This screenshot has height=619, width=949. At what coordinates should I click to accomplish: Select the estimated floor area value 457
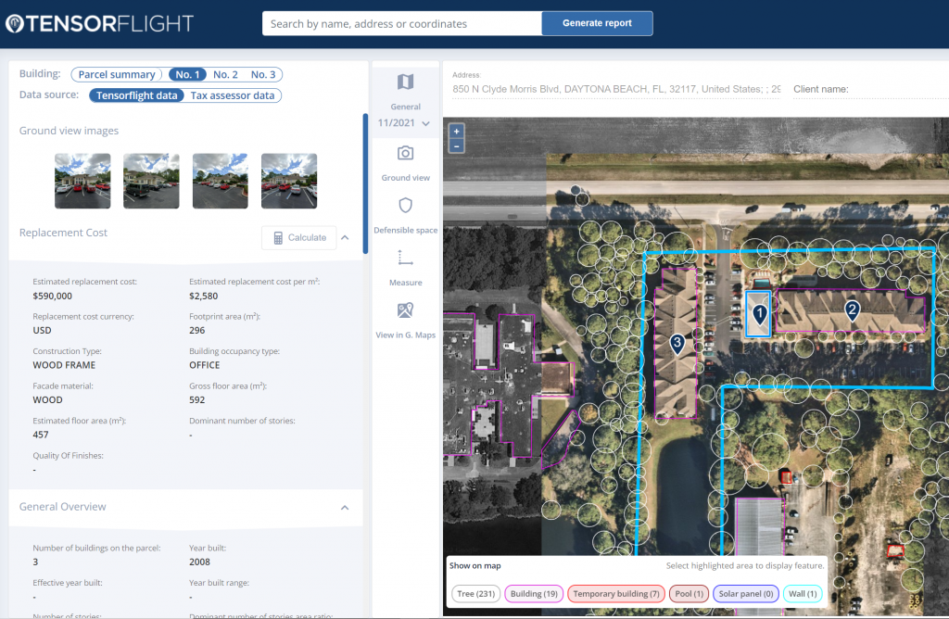pos(41,435)
